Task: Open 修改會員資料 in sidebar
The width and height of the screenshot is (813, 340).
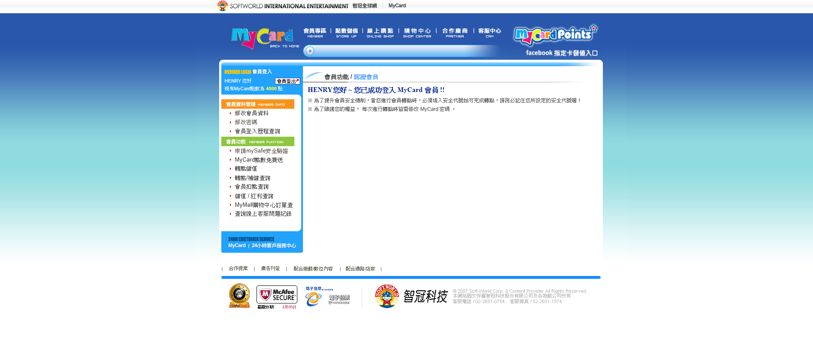Action: pyautogui.click(x=252, y=113)
